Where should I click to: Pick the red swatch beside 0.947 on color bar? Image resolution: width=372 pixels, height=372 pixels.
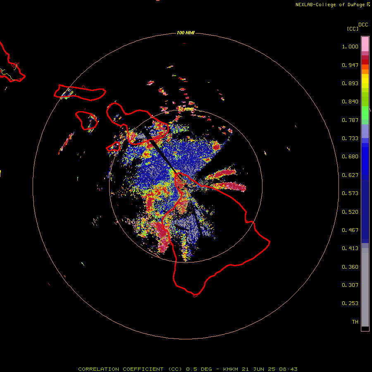[365, 62]
